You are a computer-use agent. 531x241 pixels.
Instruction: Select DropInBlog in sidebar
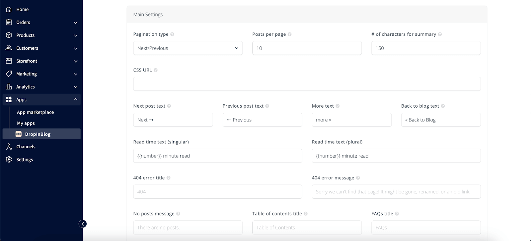pos(41,134)
